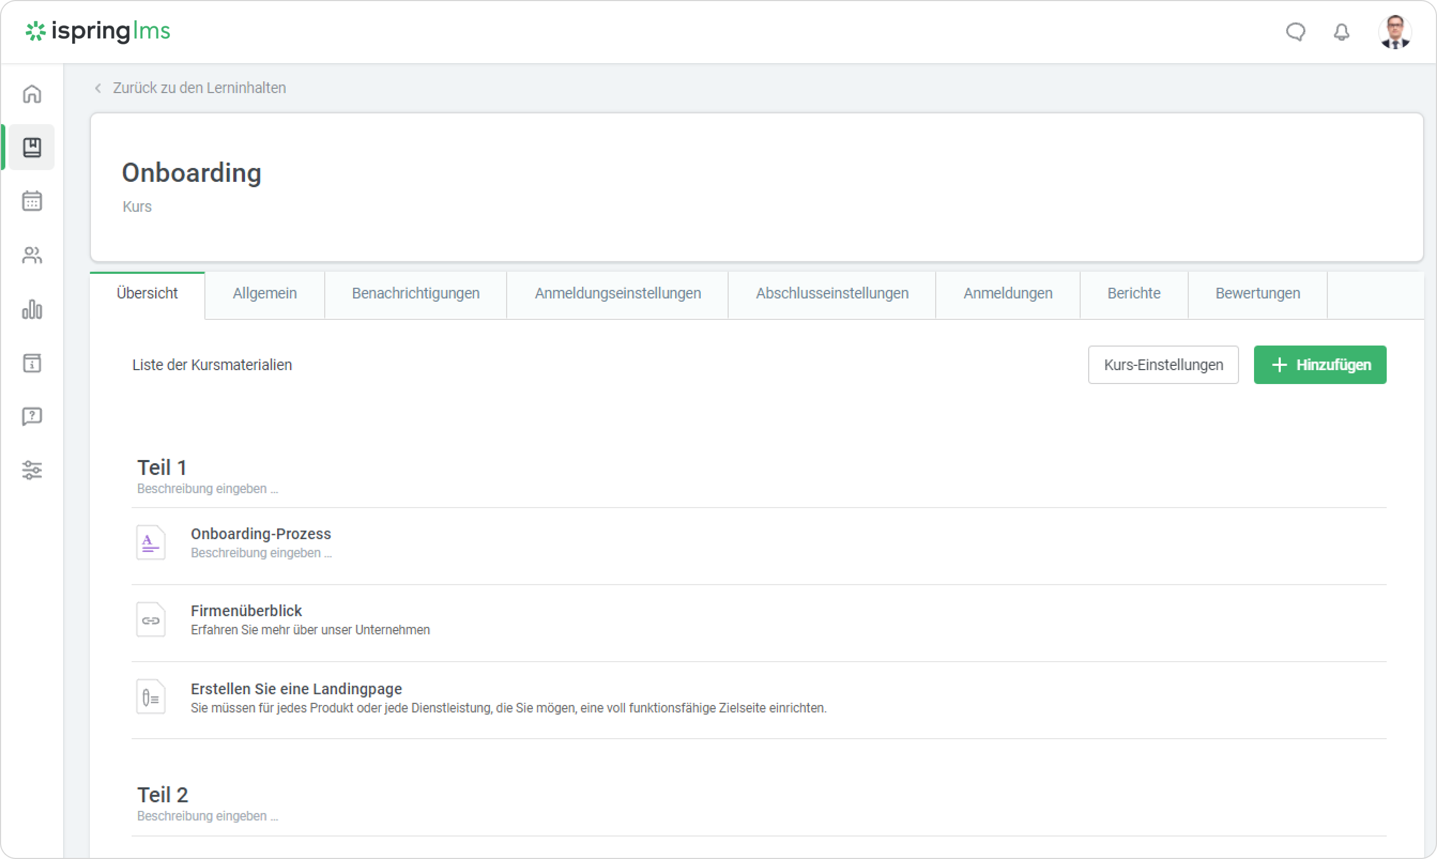Open the Home icon in sidebar

click(x=32, y=94)
